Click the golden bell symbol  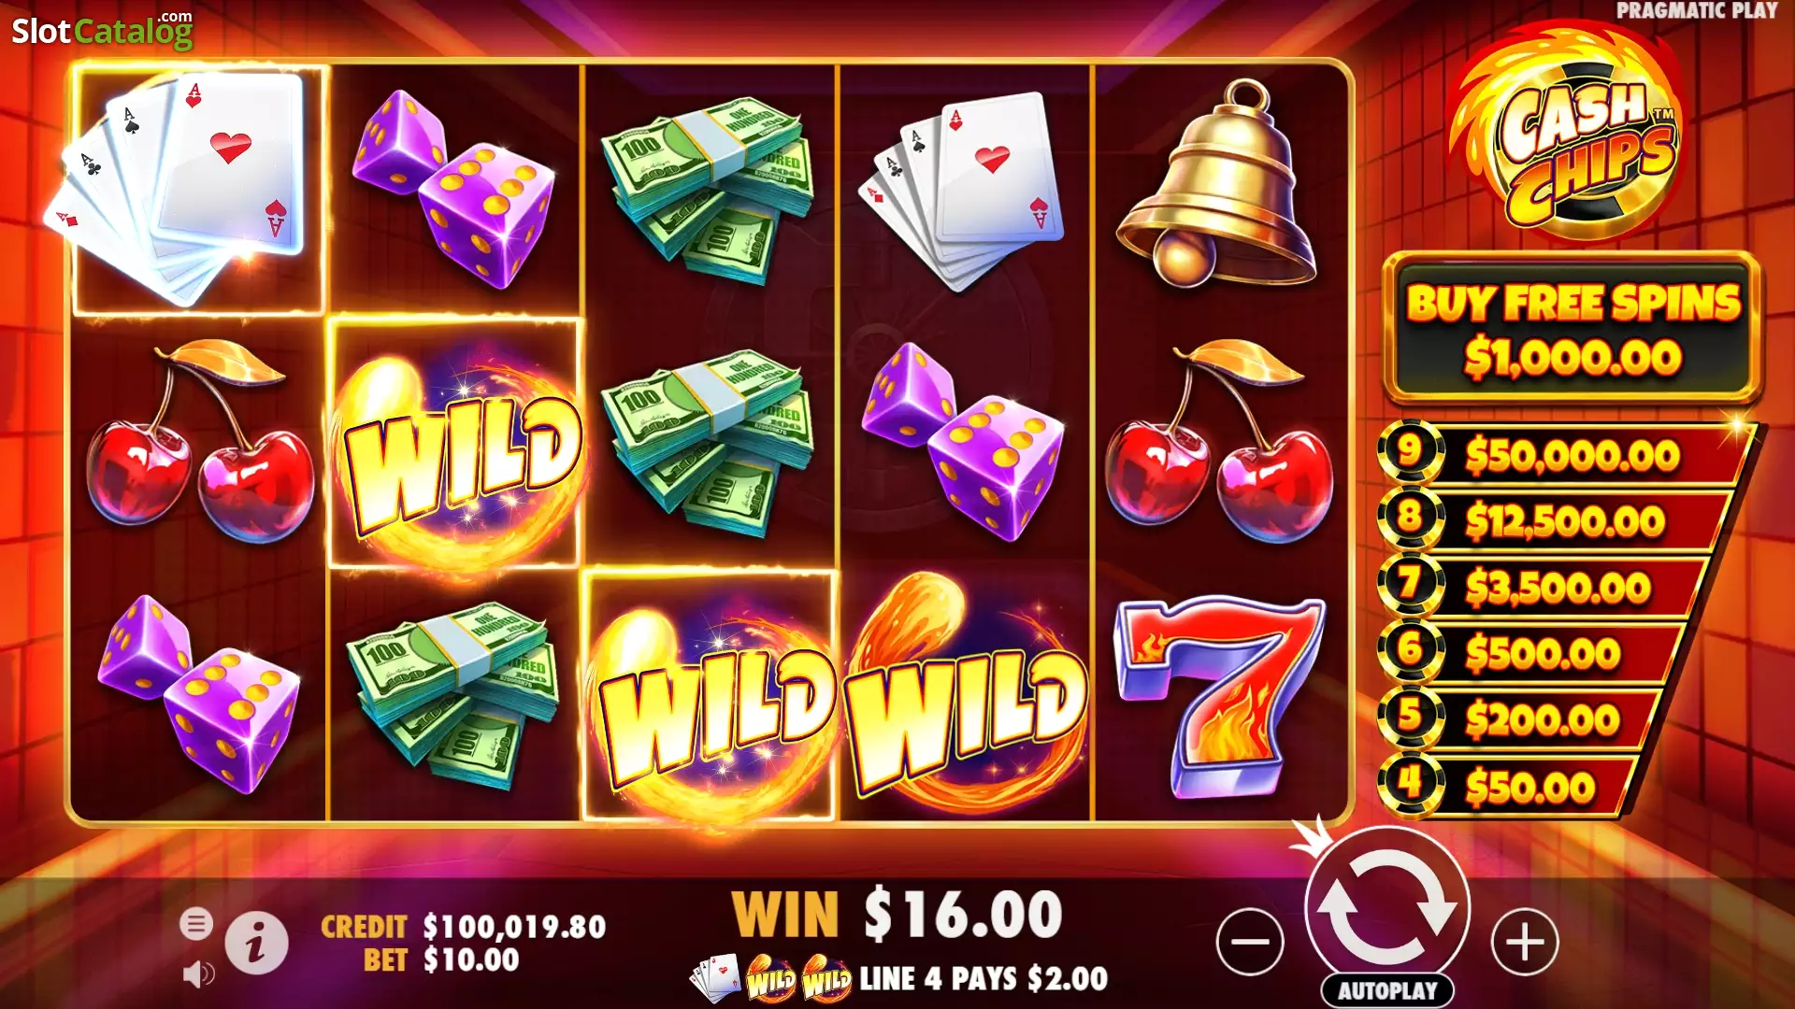[x=1219, y=186]
